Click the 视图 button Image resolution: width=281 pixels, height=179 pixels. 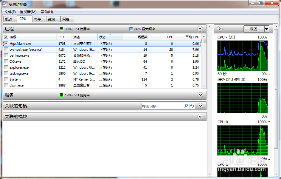tap(254, 29)
